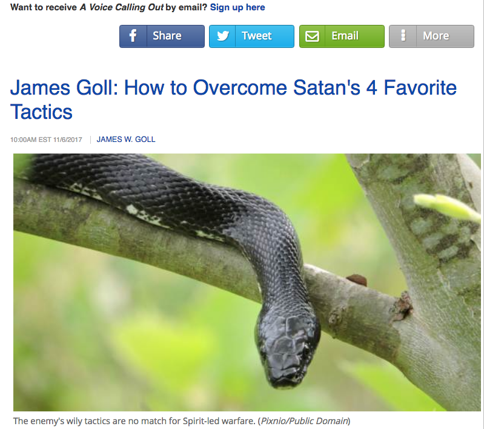The height and width of the screenshot is (429, 484).
Task: Click the word Tactics in the headline
Action: pos(41,112)
